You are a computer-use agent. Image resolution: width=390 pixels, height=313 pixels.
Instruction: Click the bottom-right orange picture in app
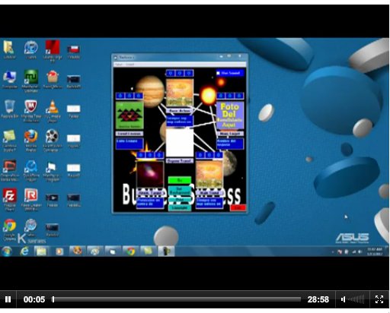(x=209, y=175)
